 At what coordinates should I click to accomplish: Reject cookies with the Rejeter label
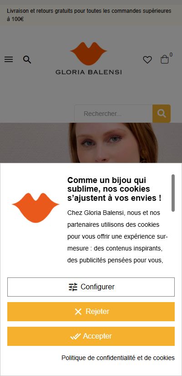(97, 312)
